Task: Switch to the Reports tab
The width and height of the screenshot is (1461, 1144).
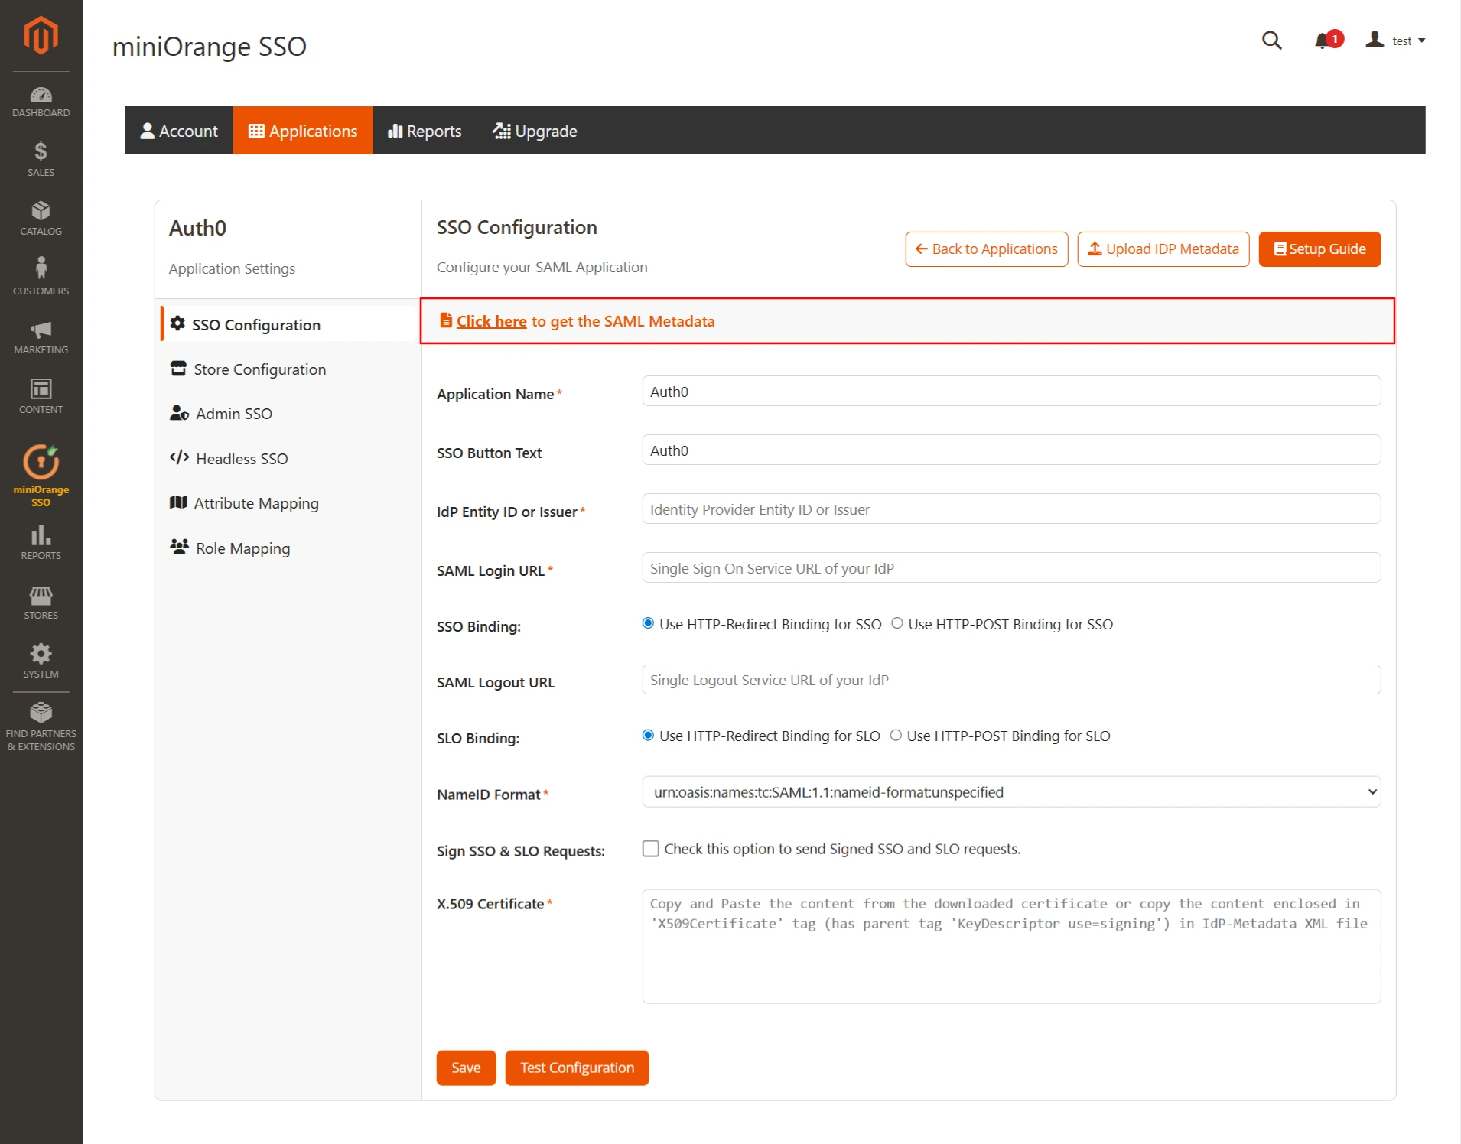Action: pos(424,131)
